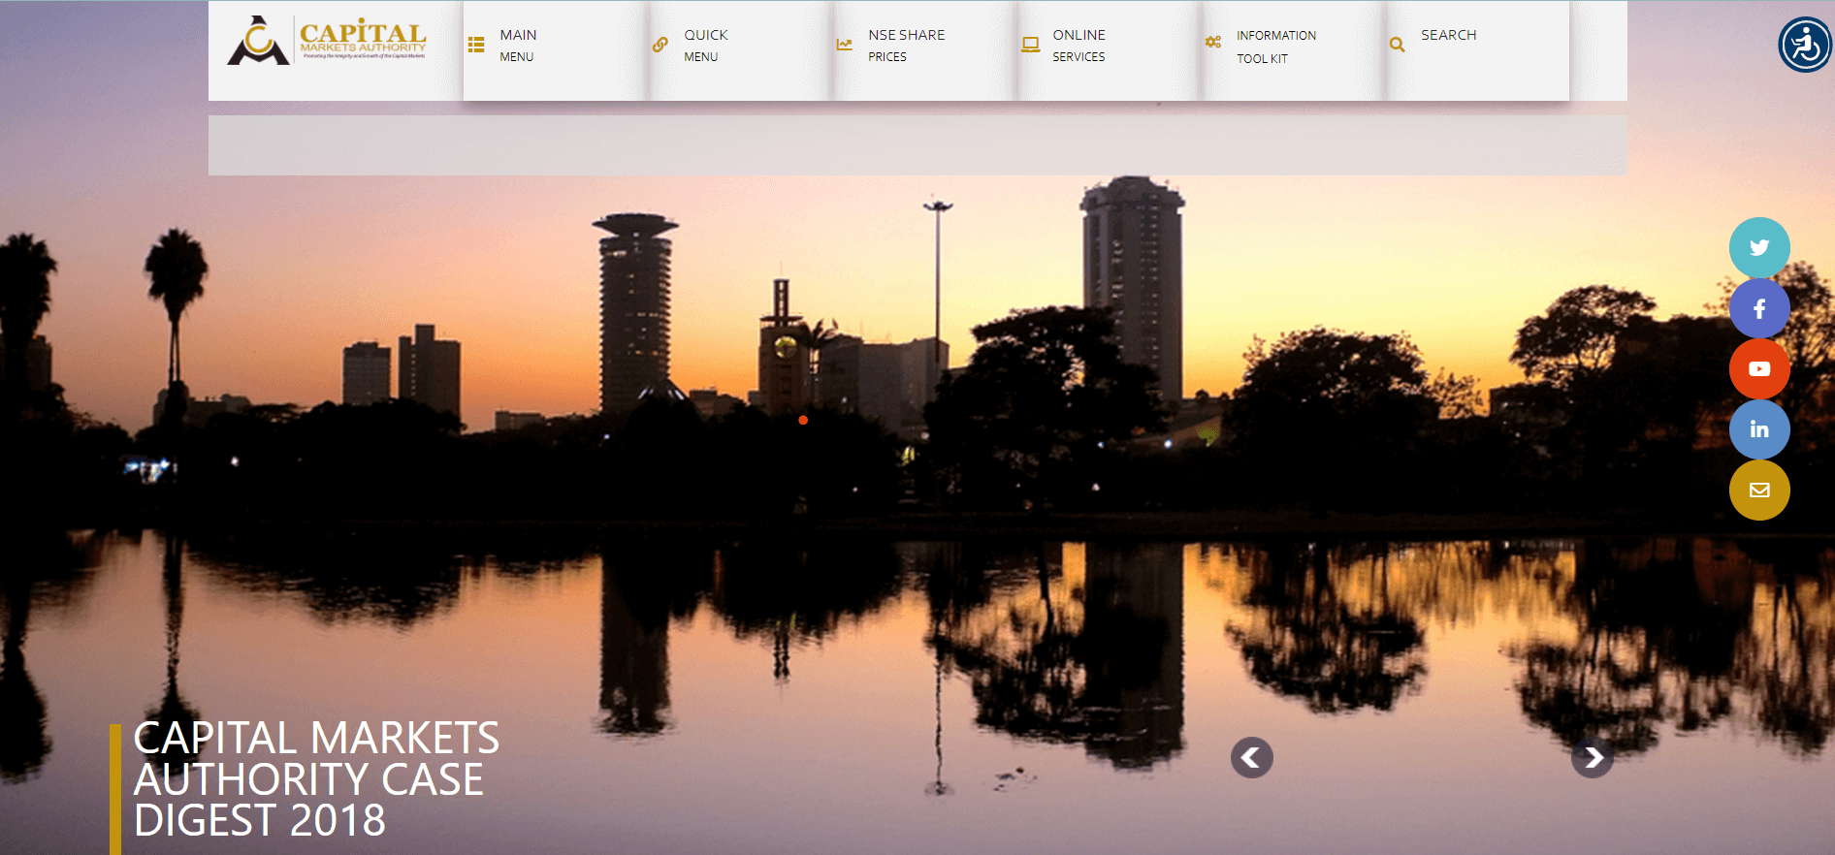Click the Main Menu list icon

click(476, 45)
